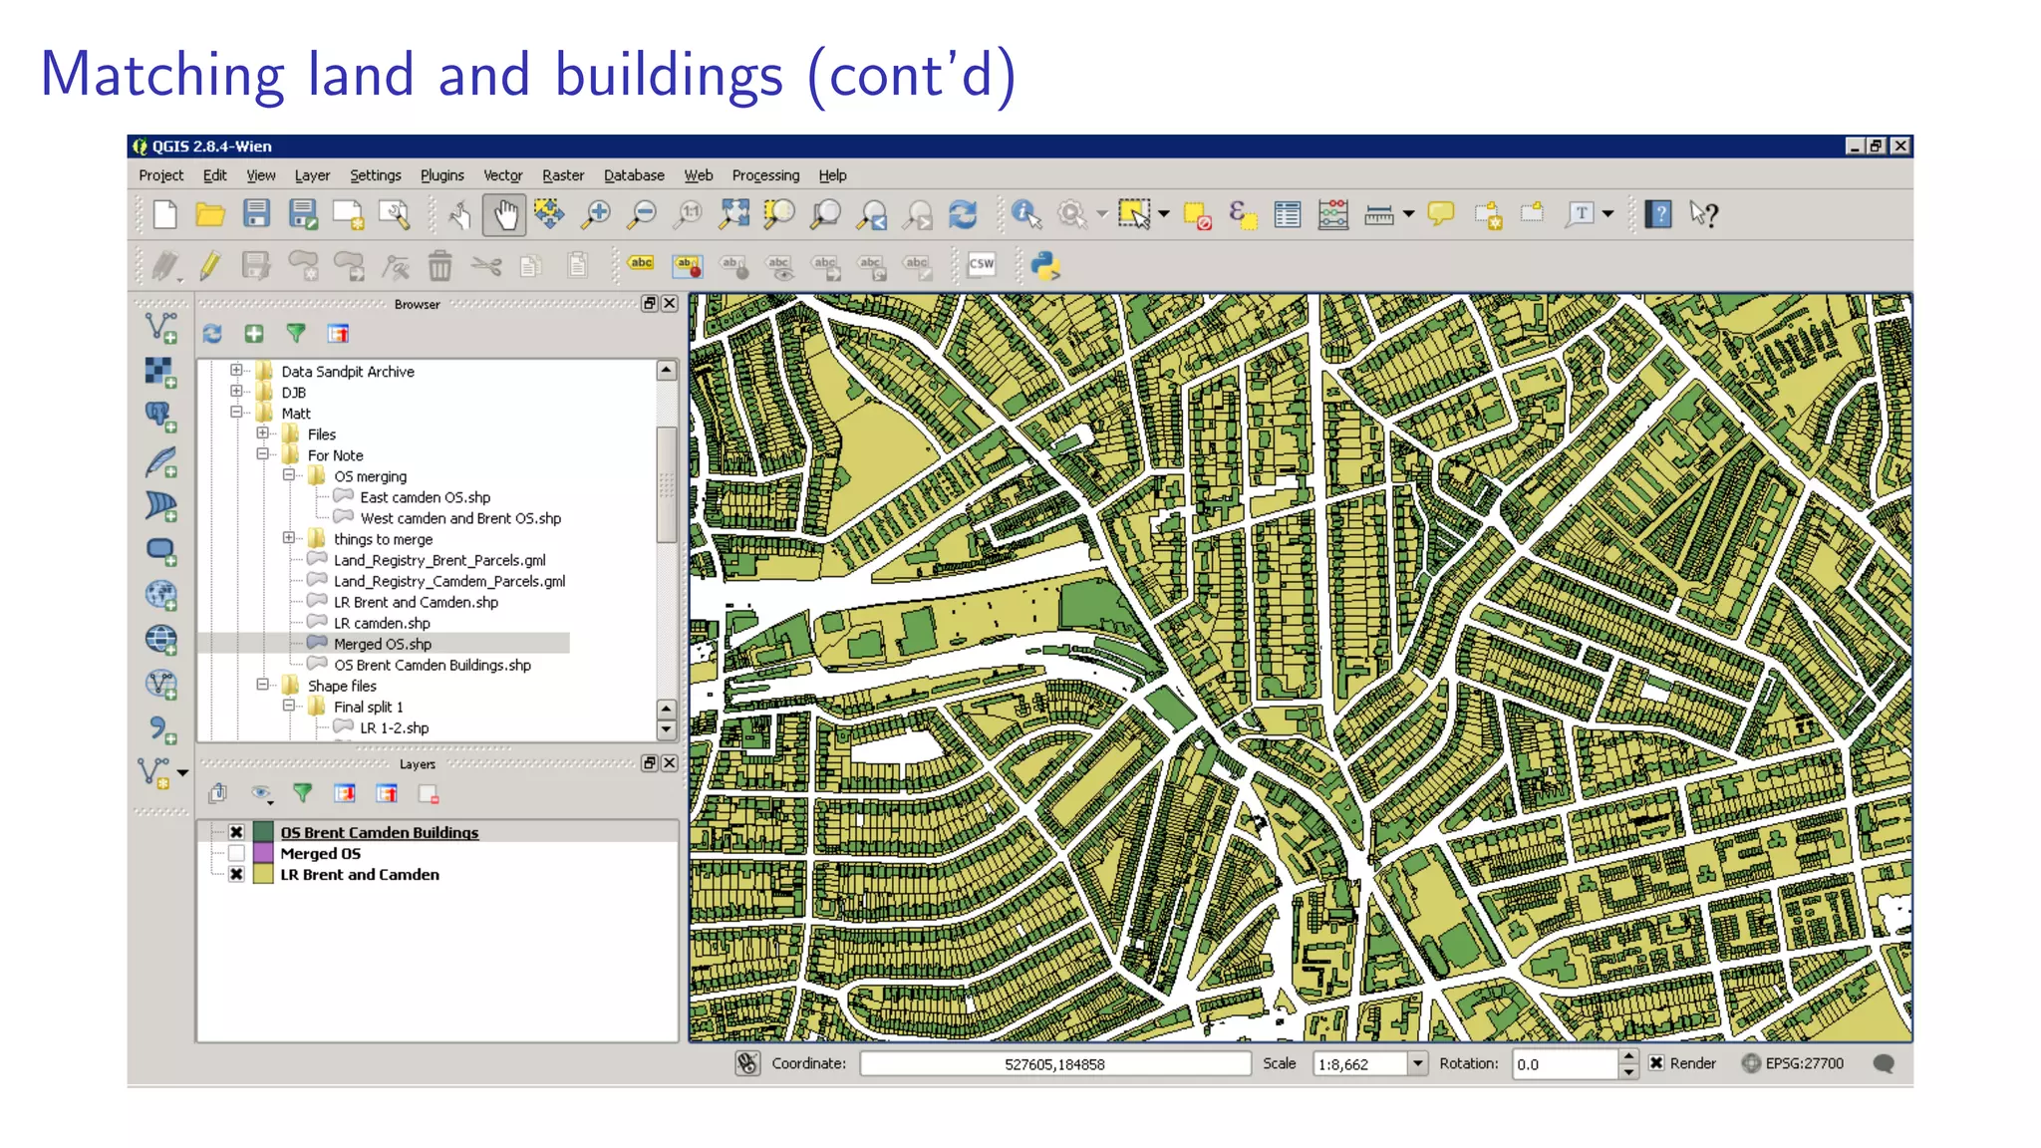This screenshot has width=2041, height=1148.
Task: Click the Toggle Editing pencil icon
Action: (209, 265)
